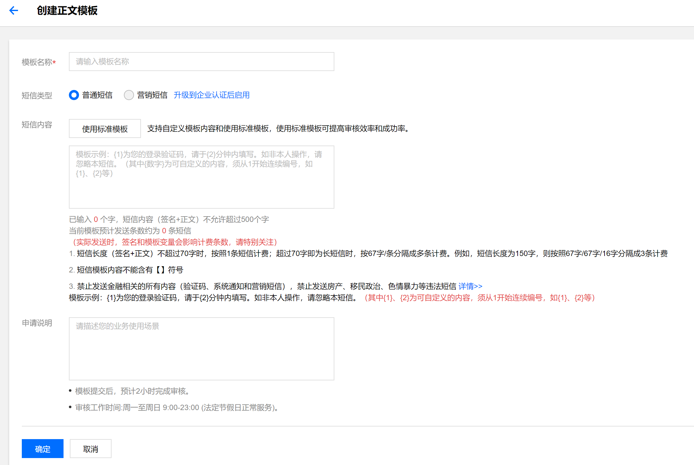Click the review time note 9:00-23:00
The image size is (694, 465).
[x=176, y=408]
